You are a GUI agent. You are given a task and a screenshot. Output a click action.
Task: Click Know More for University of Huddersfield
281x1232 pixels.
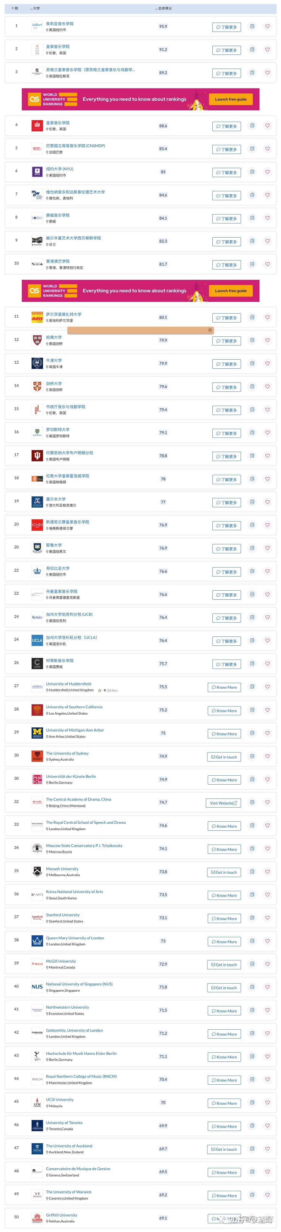coord(224,687)
